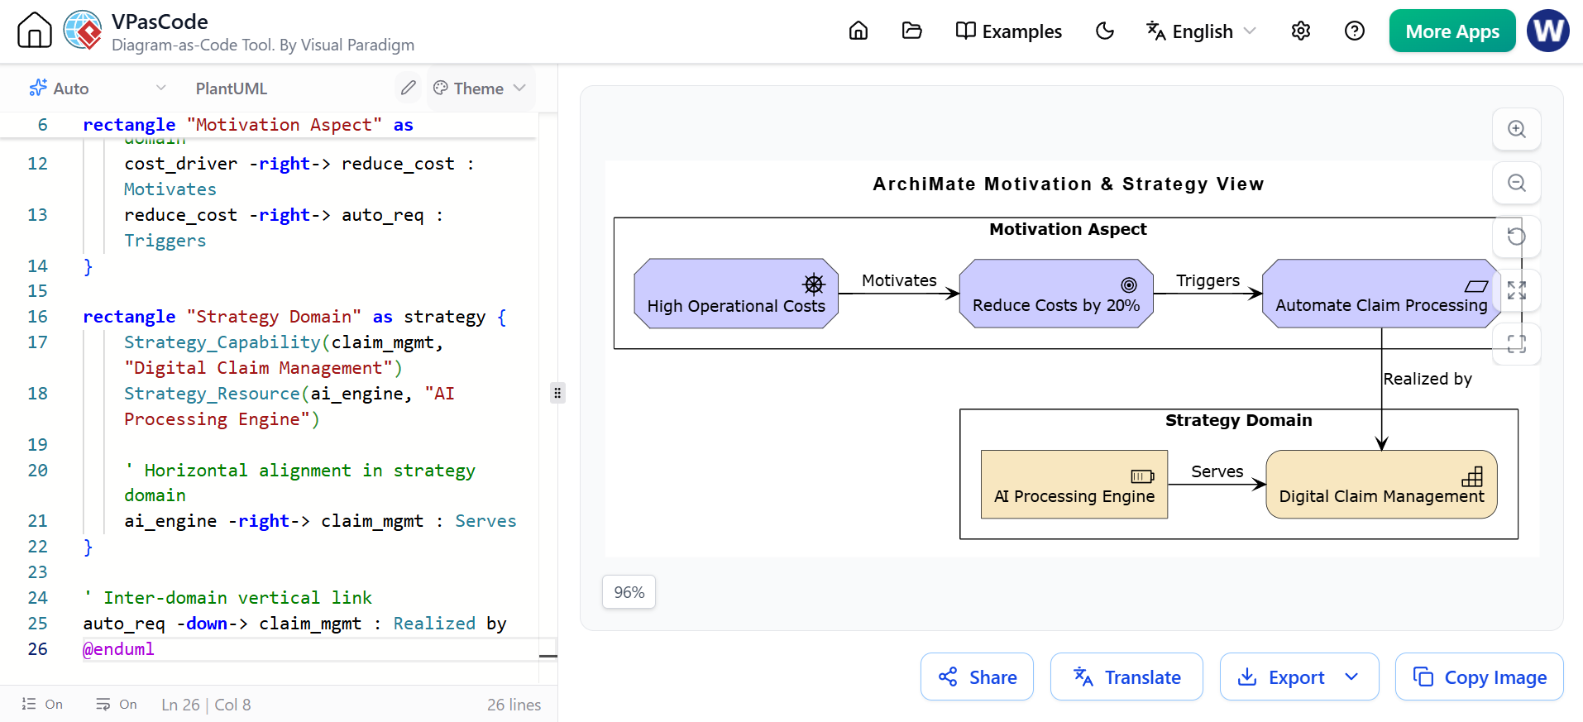Open settings gear icon
Image resolution: width=1583 pixels, height=722 pixels.
[1301, 31]
